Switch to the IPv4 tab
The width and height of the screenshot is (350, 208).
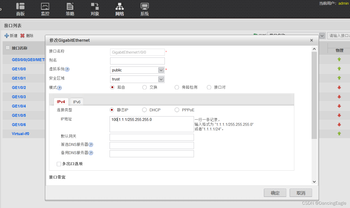61,102
